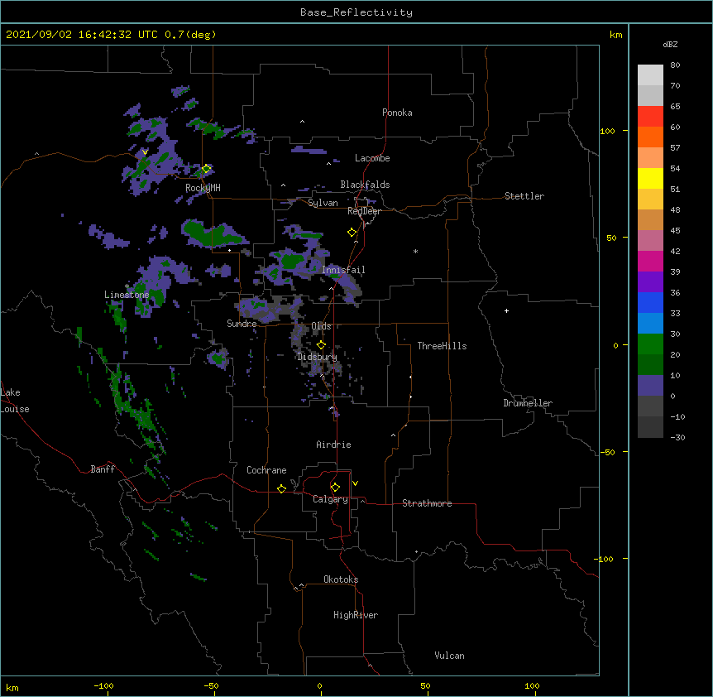Click the Base_Reflectivity title text
The image size is (713, 697).
[x=356, y=12]
